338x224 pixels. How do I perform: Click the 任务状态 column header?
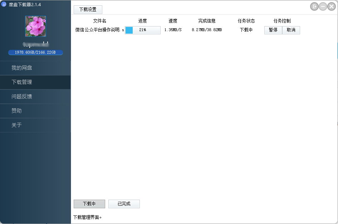tap(246, 21)
